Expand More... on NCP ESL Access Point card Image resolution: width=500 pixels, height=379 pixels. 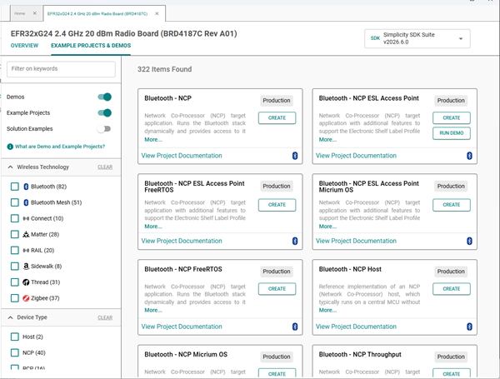[x=327, y=140]
